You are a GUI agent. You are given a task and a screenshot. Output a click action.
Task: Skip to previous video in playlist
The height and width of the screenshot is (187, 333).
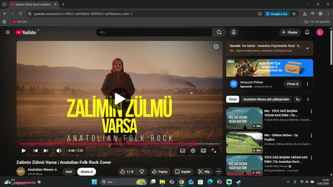[x=35, y=151]
